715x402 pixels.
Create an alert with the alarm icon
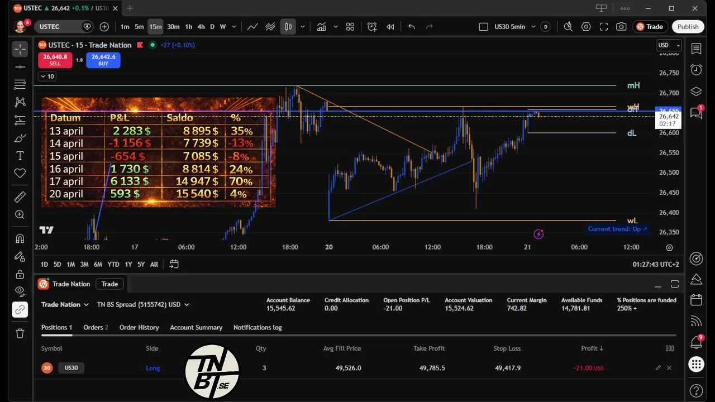click(372, 27)
